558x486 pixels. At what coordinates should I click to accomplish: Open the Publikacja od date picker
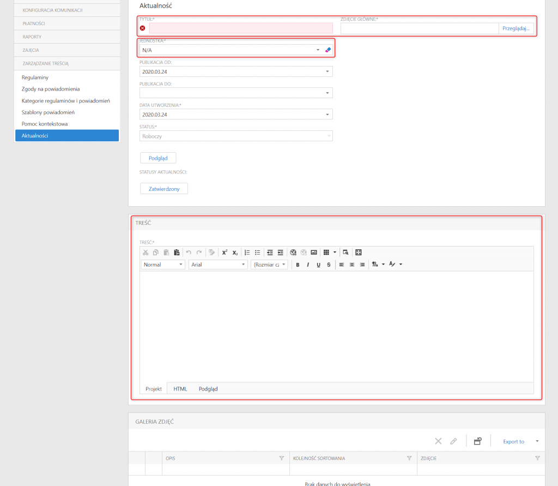click(x=327, y=71)
